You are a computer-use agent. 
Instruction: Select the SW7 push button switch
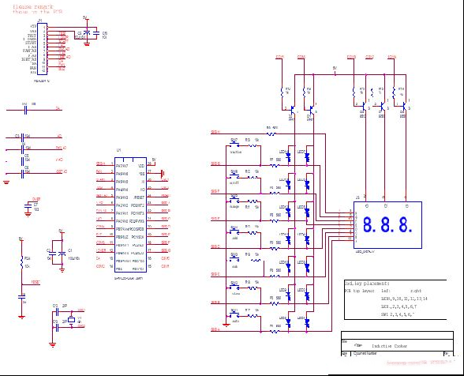[234, 145]
